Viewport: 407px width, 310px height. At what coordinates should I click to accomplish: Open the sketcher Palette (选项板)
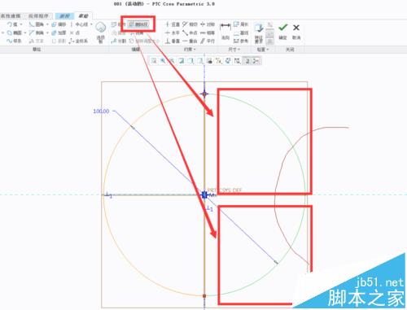[x=101, y=33]
